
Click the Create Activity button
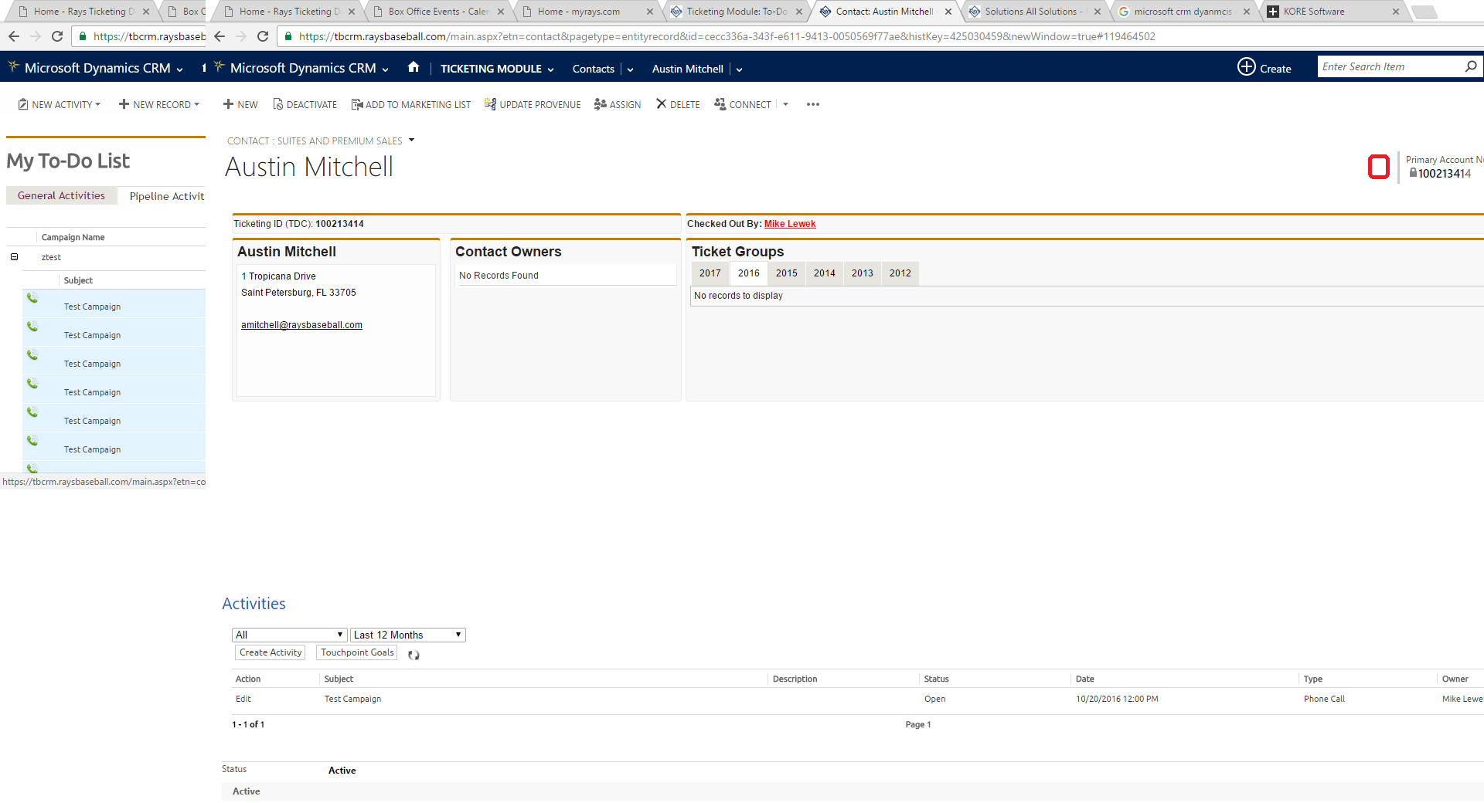270,652
